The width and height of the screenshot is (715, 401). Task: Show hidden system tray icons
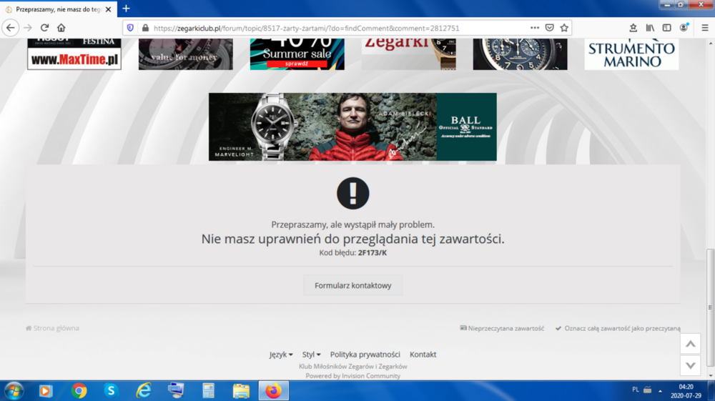coord(660,390)
